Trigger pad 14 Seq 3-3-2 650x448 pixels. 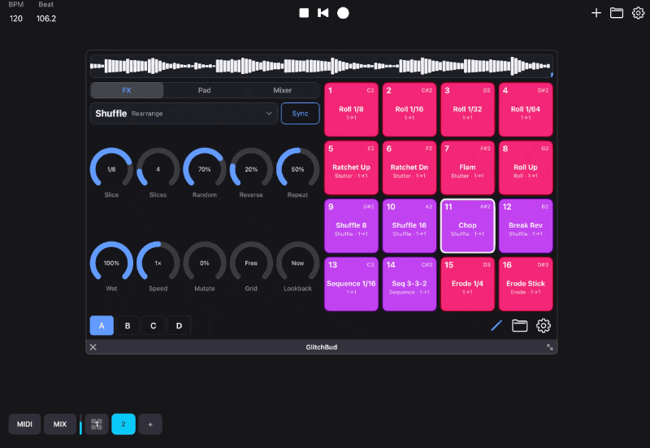pos(409,284)
